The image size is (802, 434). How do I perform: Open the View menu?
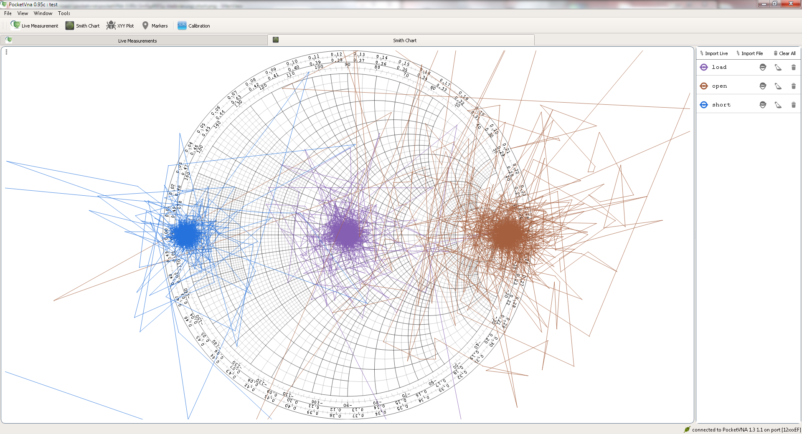click(x=23, y=13)
